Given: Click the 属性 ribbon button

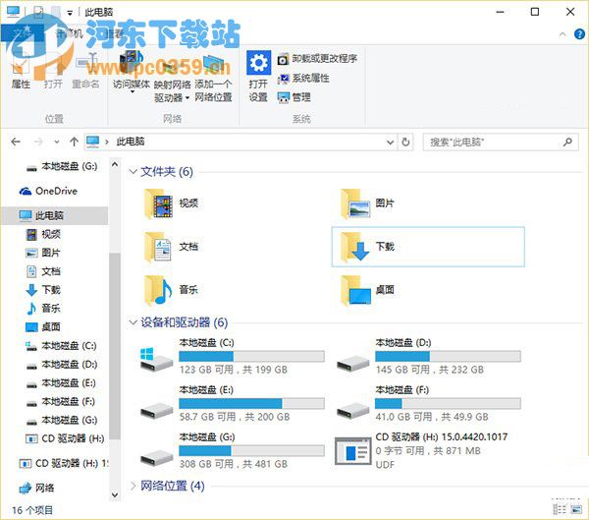Looking at the screenshot, I should tap(21, 73).
